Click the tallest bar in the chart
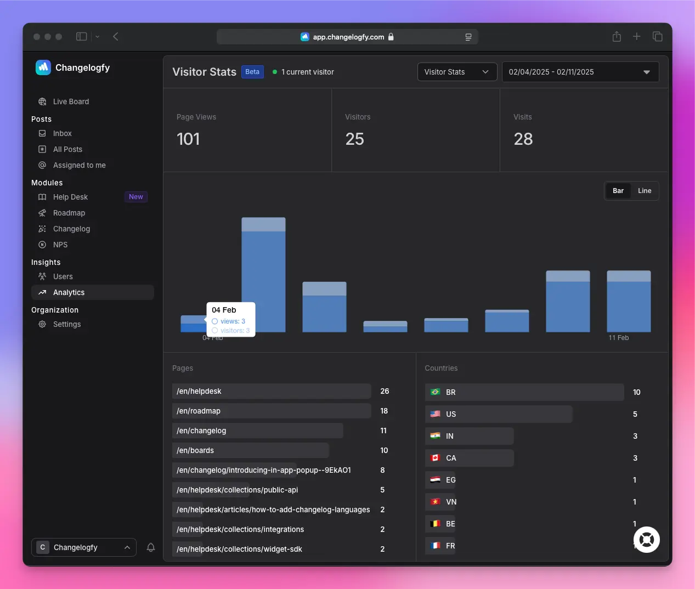The width and height of the screenshot is (695, 589). point(263,275)
